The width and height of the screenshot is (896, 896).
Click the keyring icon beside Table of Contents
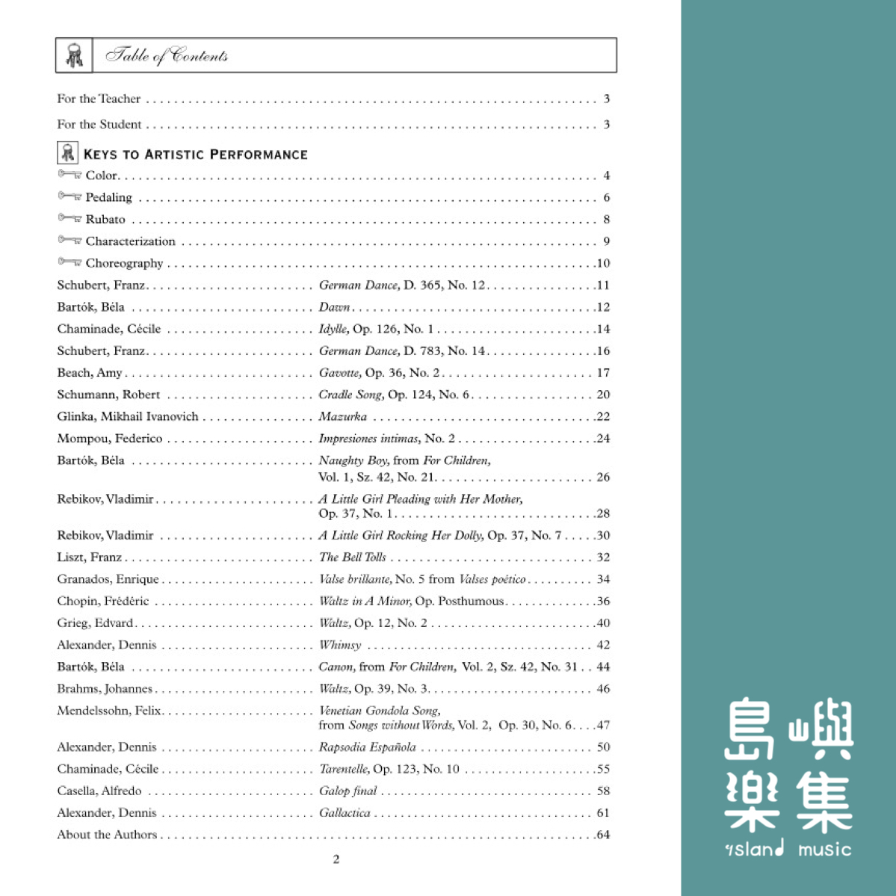click(x=74, y=56)
